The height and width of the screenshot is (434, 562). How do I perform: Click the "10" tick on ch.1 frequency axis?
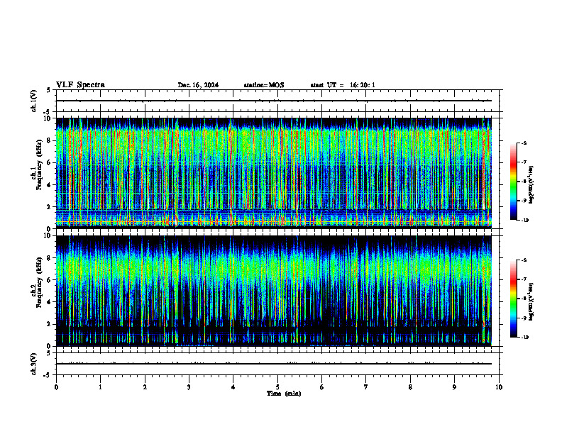point(48,118)
